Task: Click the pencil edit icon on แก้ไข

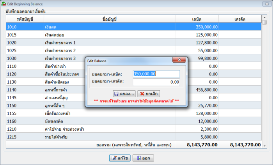Action: [x=114, y=158]
